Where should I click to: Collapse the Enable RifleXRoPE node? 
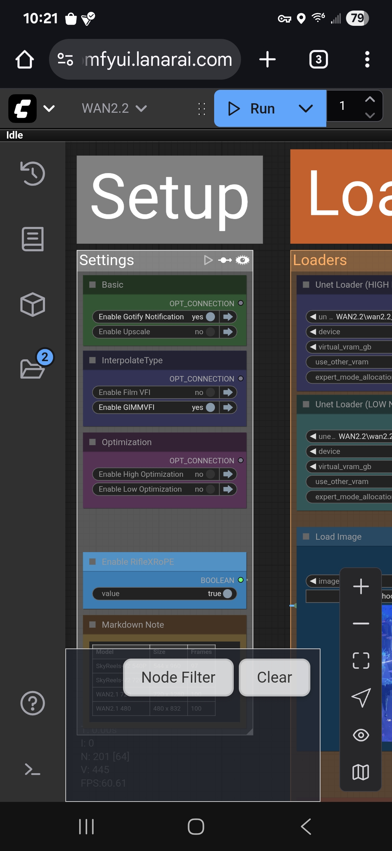point(93,562)
